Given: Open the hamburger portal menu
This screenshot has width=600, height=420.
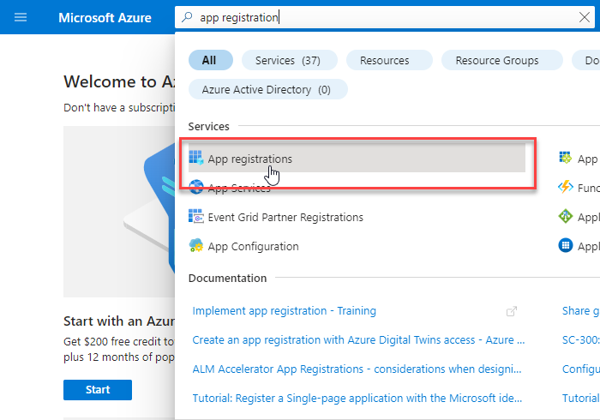Looking at the screenshot, I should coord(21,17).
